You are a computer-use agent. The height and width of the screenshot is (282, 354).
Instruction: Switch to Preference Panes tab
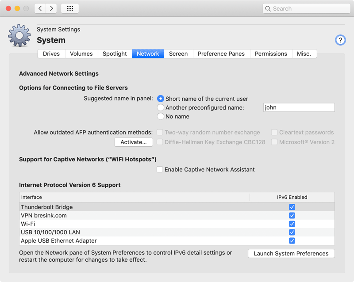221,53
